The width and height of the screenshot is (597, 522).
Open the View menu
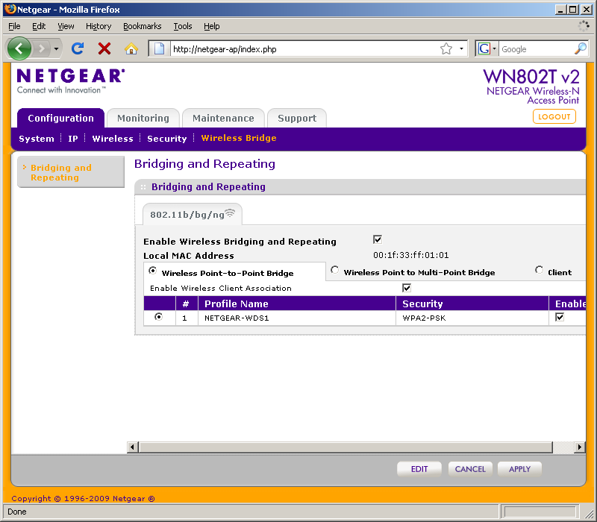(66, 26)
